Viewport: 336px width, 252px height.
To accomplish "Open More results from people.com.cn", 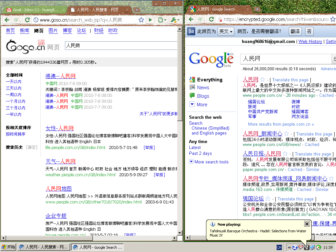I will coord(281,124).
